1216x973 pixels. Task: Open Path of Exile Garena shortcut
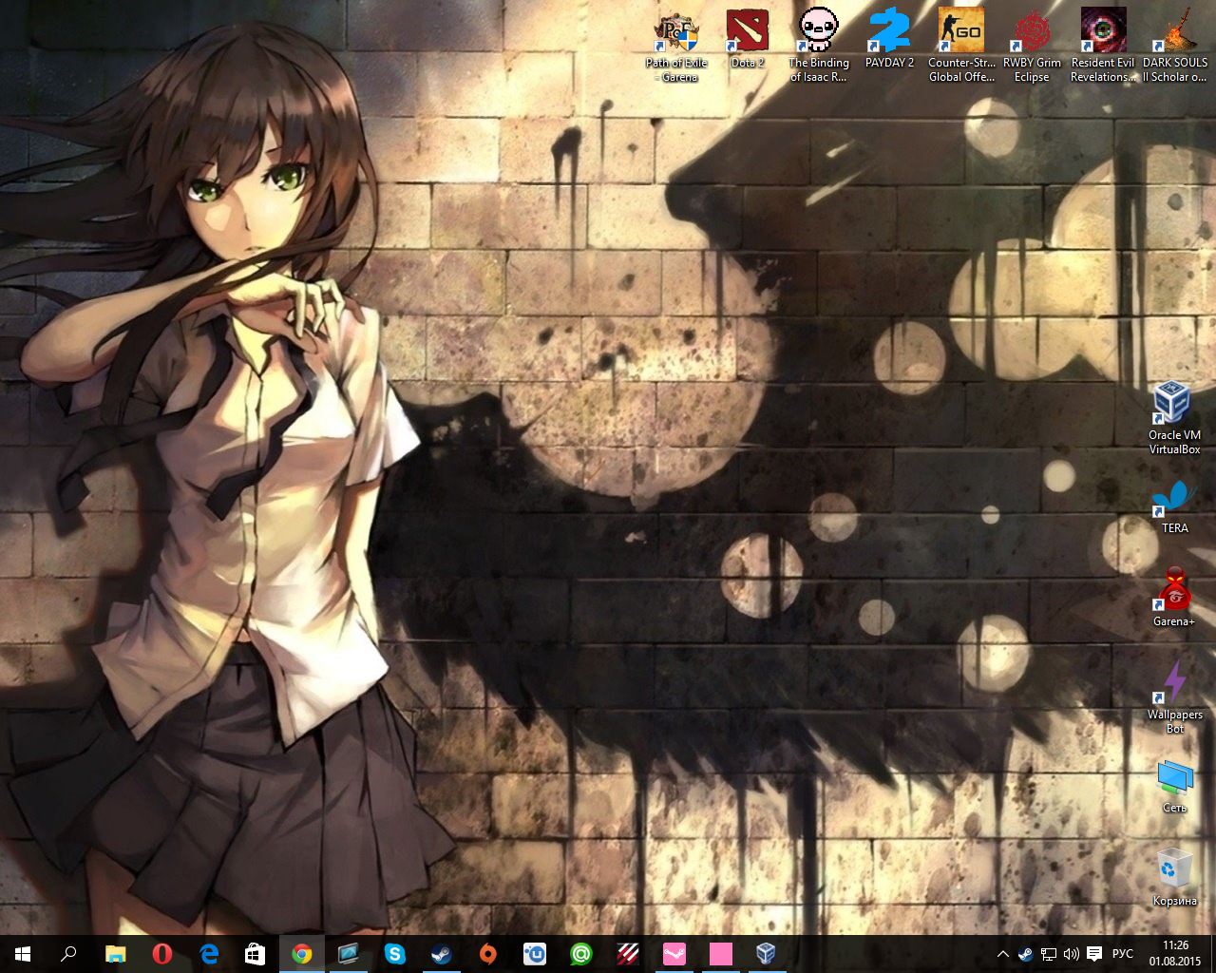tap(676, 47)
